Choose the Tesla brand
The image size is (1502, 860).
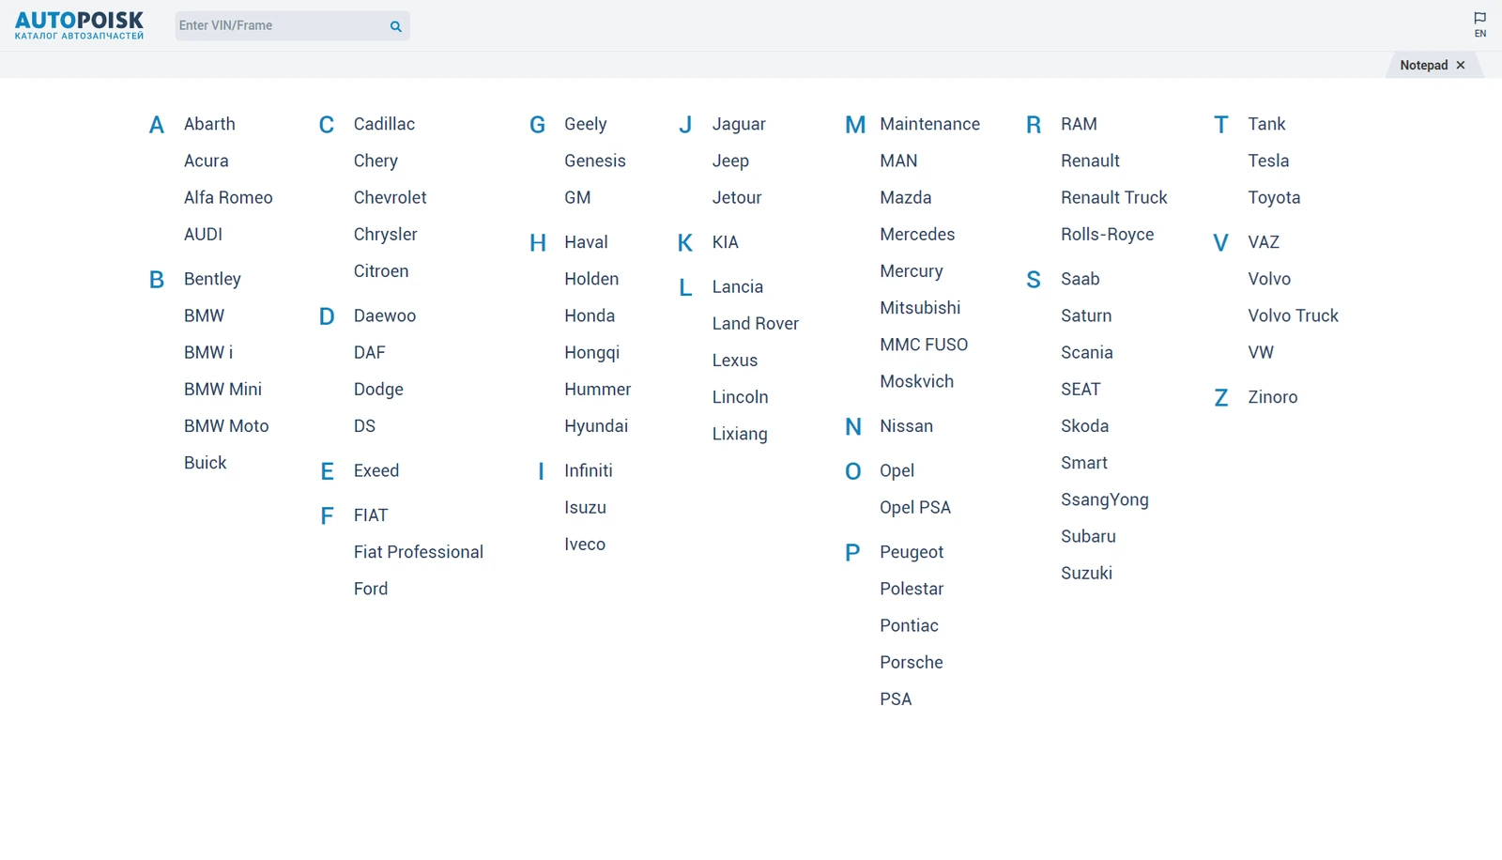[x=1268, y=161]
